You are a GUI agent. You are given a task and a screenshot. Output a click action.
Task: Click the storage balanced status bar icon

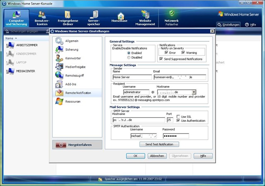coord(100,179)
